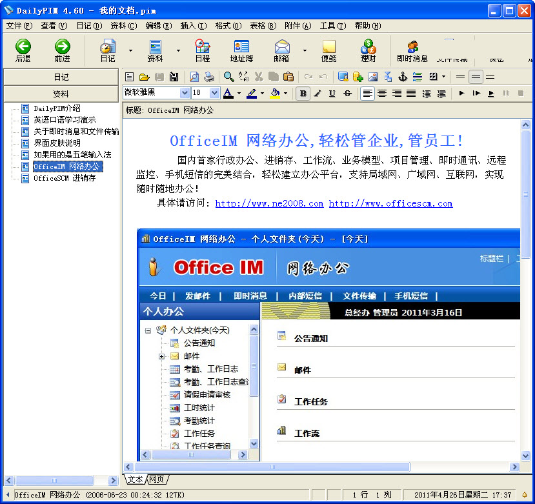Click the open folder icon

[145, 77]
